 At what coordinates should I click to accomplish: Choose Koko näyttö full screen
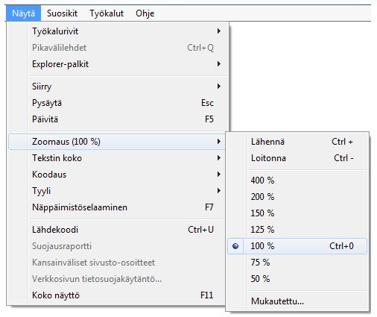pyautogui.click(x=117, y=295)
